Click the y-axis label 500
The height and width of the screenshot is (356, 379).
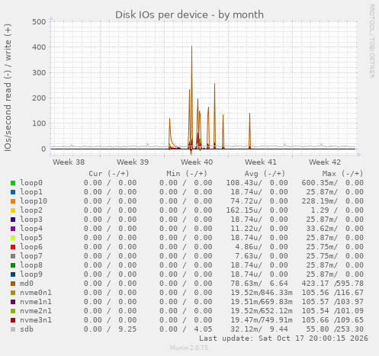click(39, 21)
